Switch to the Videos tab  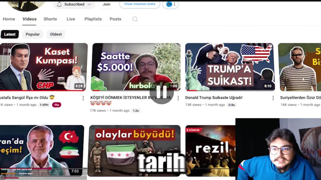29,19
